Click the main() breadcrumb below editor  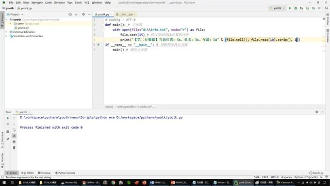pyautogui.click(x=109, y=107)
